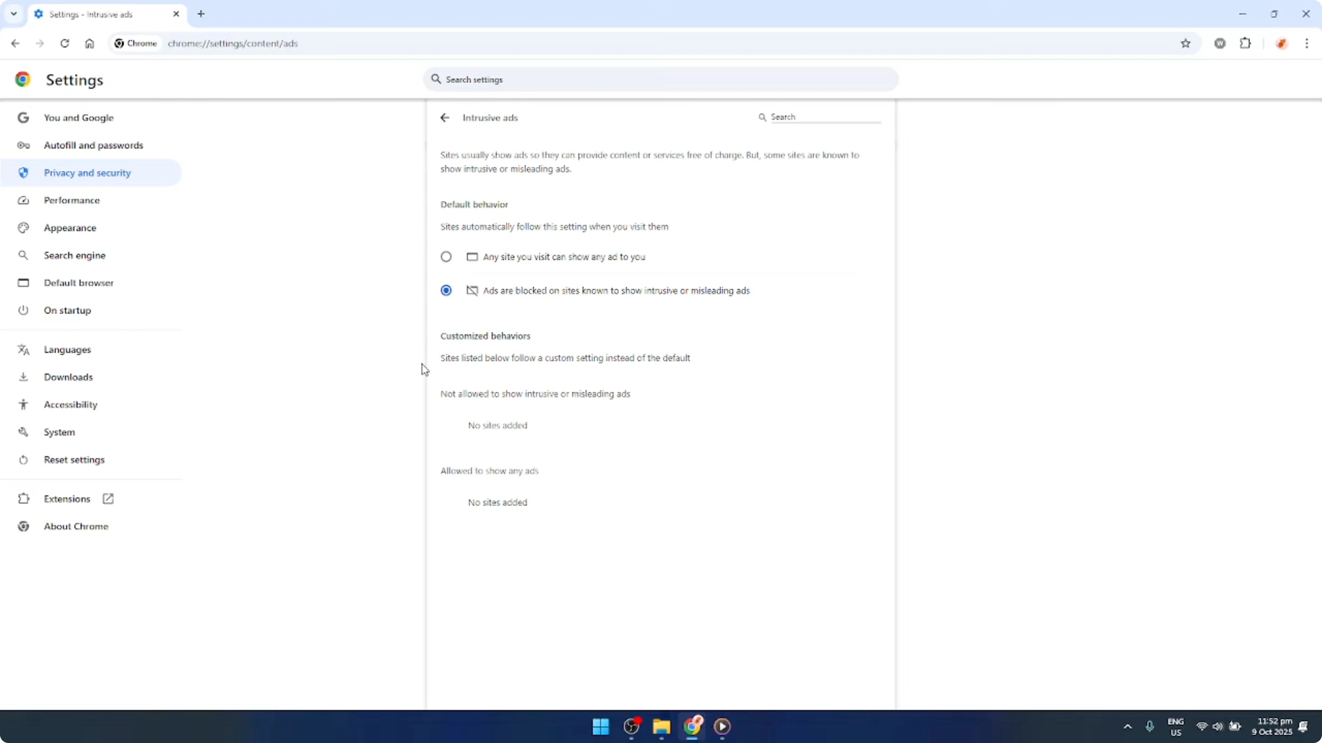Click the back arrow next to Intrusive ads
The height and width of the screenshot is (743, 1322).
[x=444, y=117]
